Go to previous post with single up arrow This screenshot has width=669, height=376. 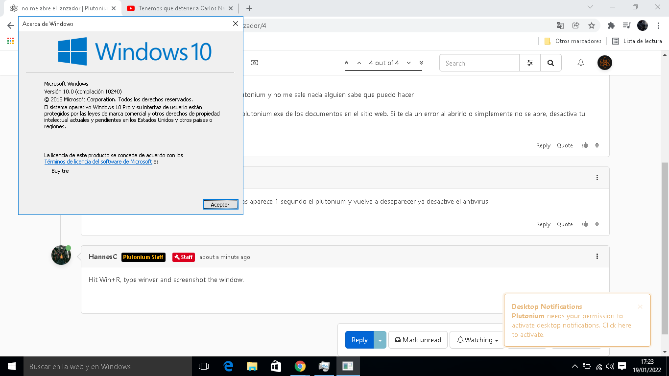coord(359,63)
